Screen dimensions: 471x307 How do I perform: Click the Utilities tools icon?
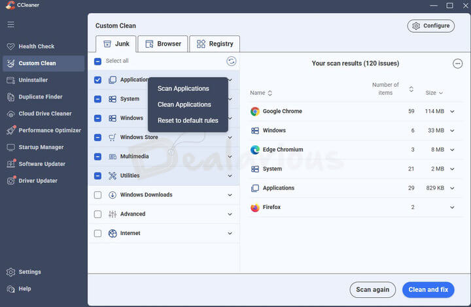point(113,176)
